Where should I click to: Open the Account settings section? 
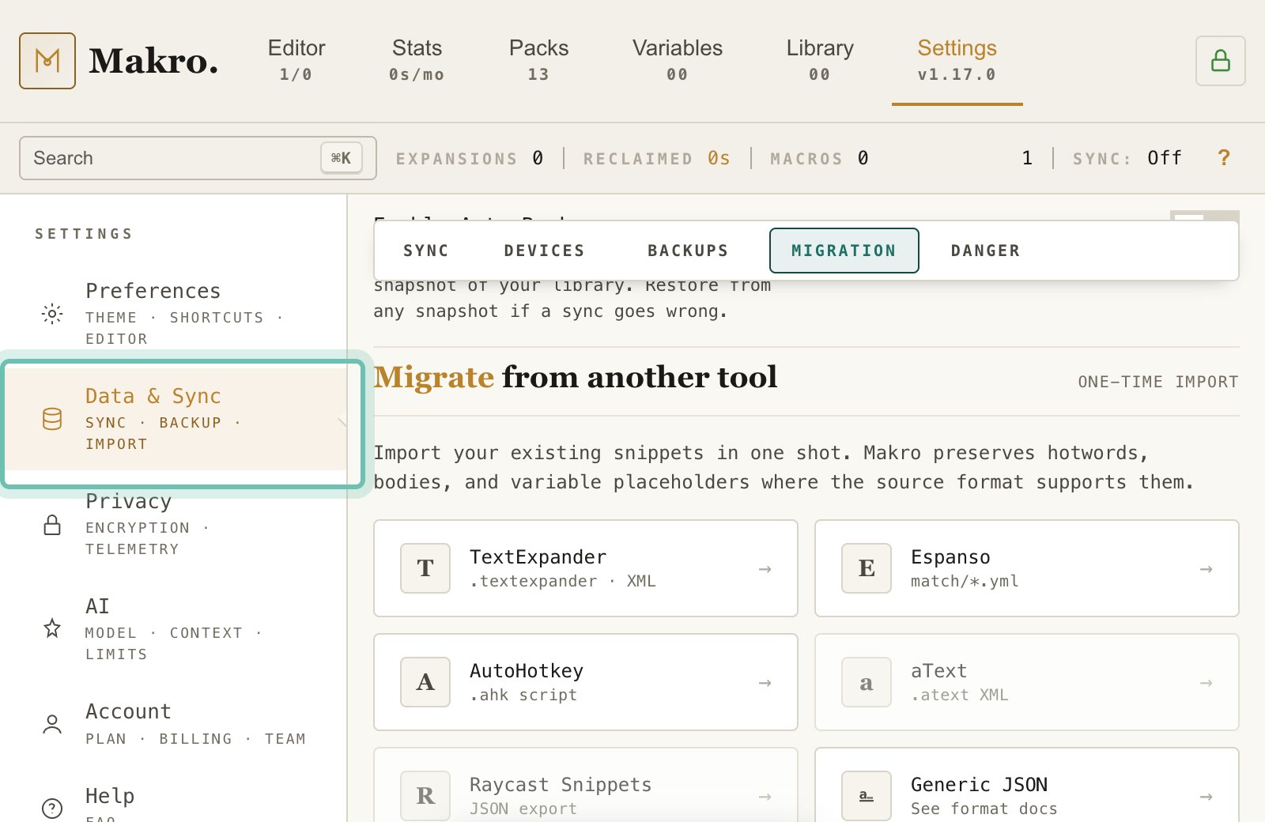(x=174, y=725)
